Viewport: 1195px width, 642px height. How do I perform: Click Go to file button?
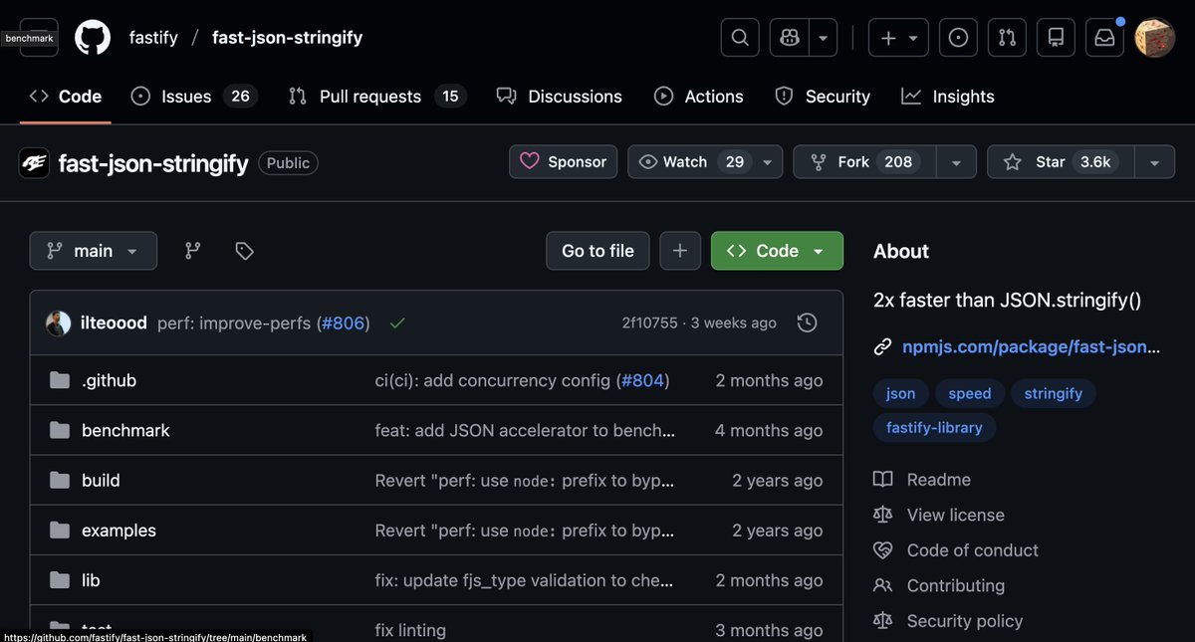[597, 251]
